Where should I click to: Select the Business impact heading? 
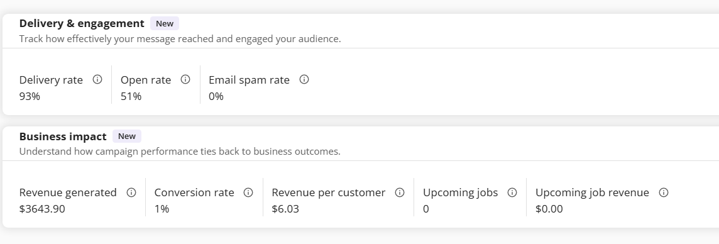pyautogui.click(x=63, y=136)
